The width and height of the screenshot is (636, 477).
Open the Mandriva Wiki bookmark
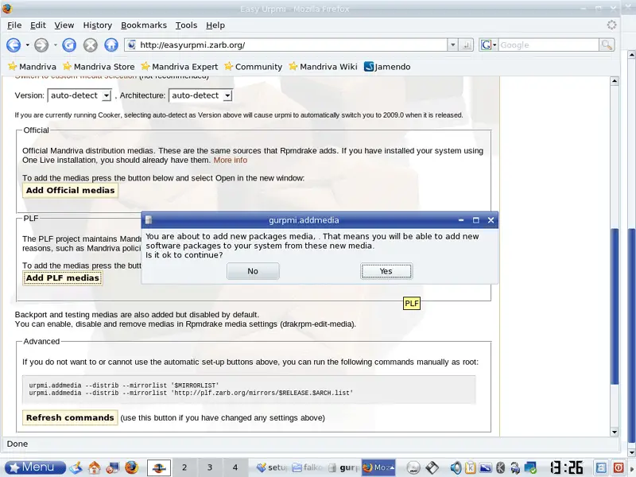point(323,67)
